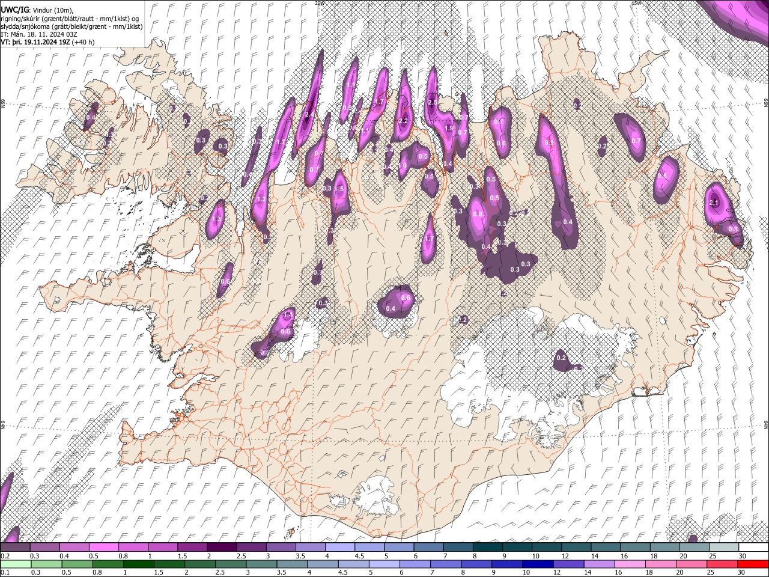
Task: Click the 0.4 label in the legend
Action: point(64,556)
